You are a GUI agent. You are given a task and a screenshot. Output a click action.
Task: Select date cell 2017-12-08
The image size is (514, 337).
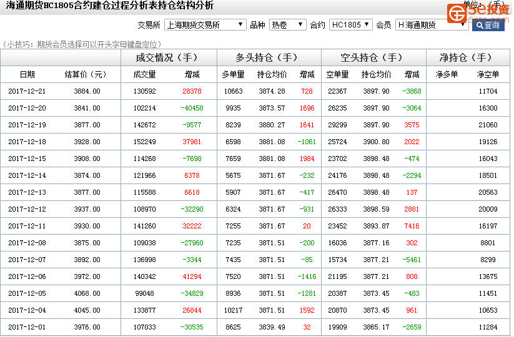tap(27, 243)
